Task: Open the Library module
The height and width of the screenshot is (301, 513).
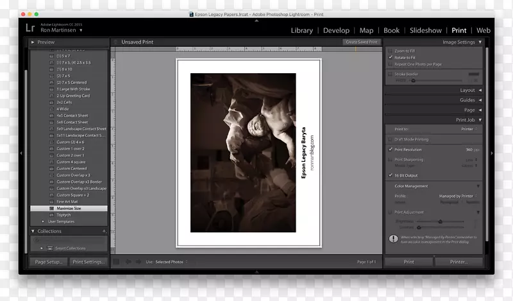Action: (301, 30)
